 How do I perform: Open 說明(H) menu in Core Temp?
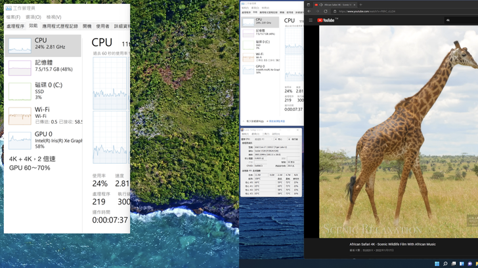pos(276,134)
